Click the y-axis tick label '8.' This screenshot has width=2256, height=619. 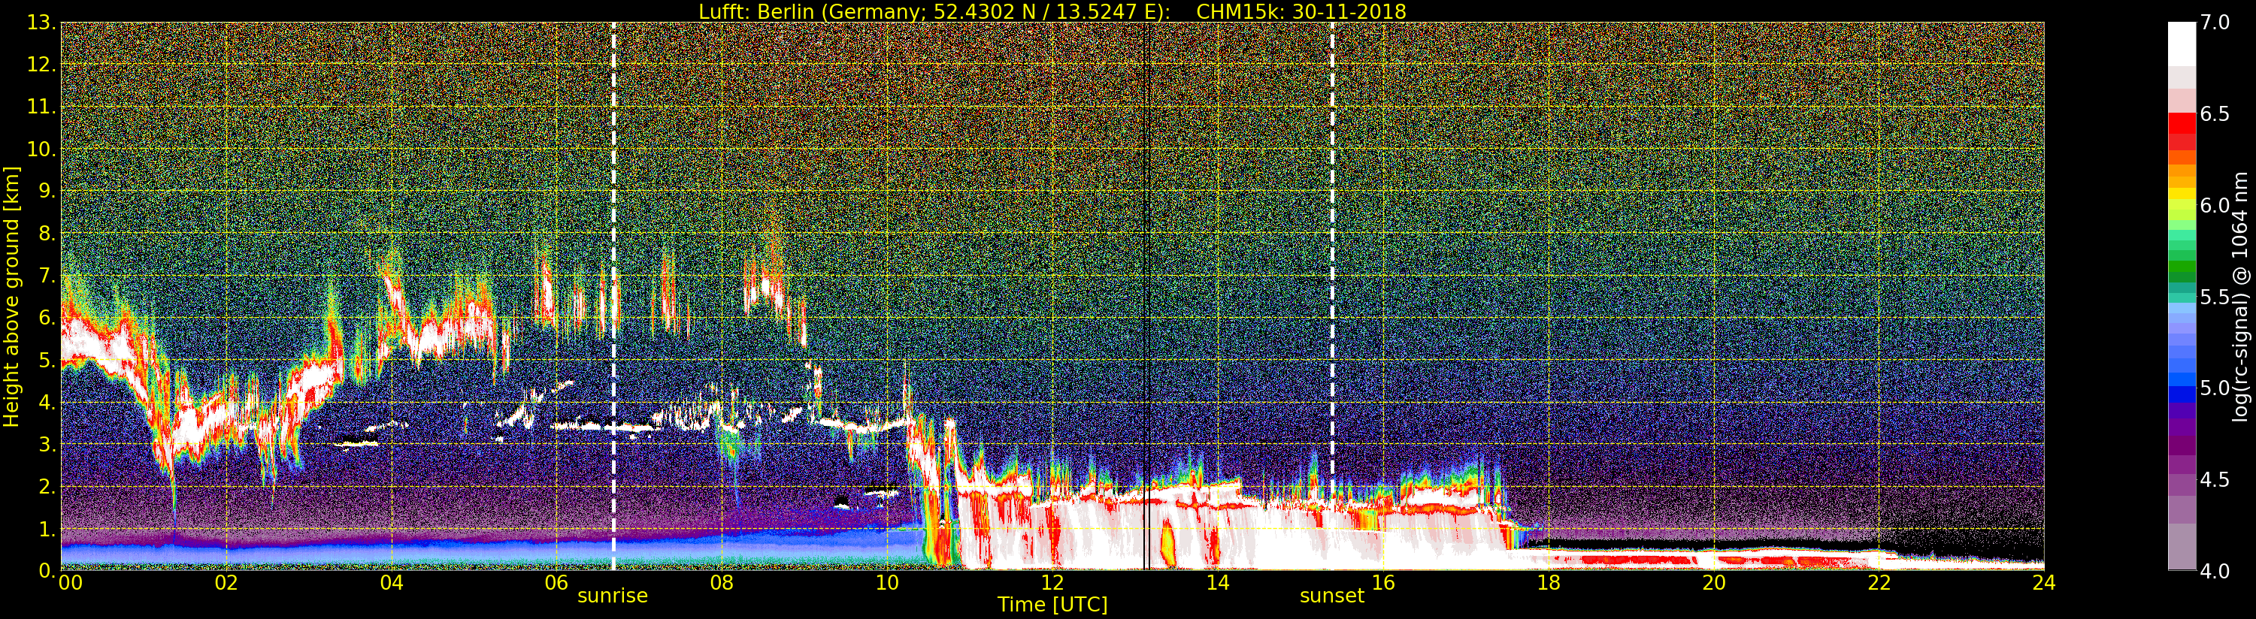point(48,234)
